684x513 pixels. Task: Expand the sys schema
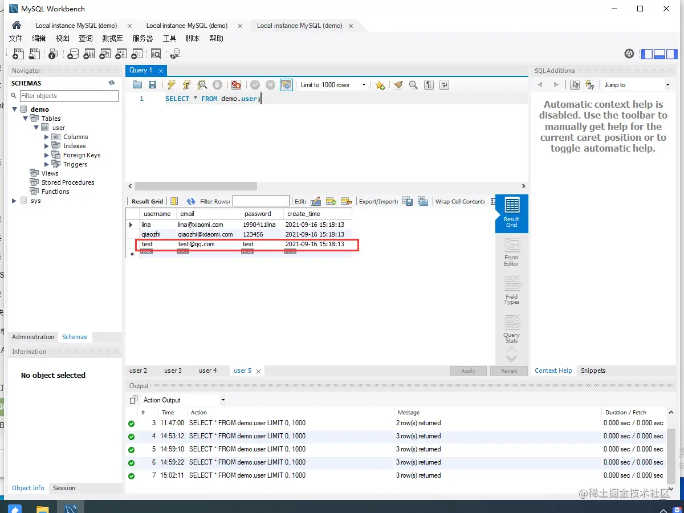click(x=14, y=201)
